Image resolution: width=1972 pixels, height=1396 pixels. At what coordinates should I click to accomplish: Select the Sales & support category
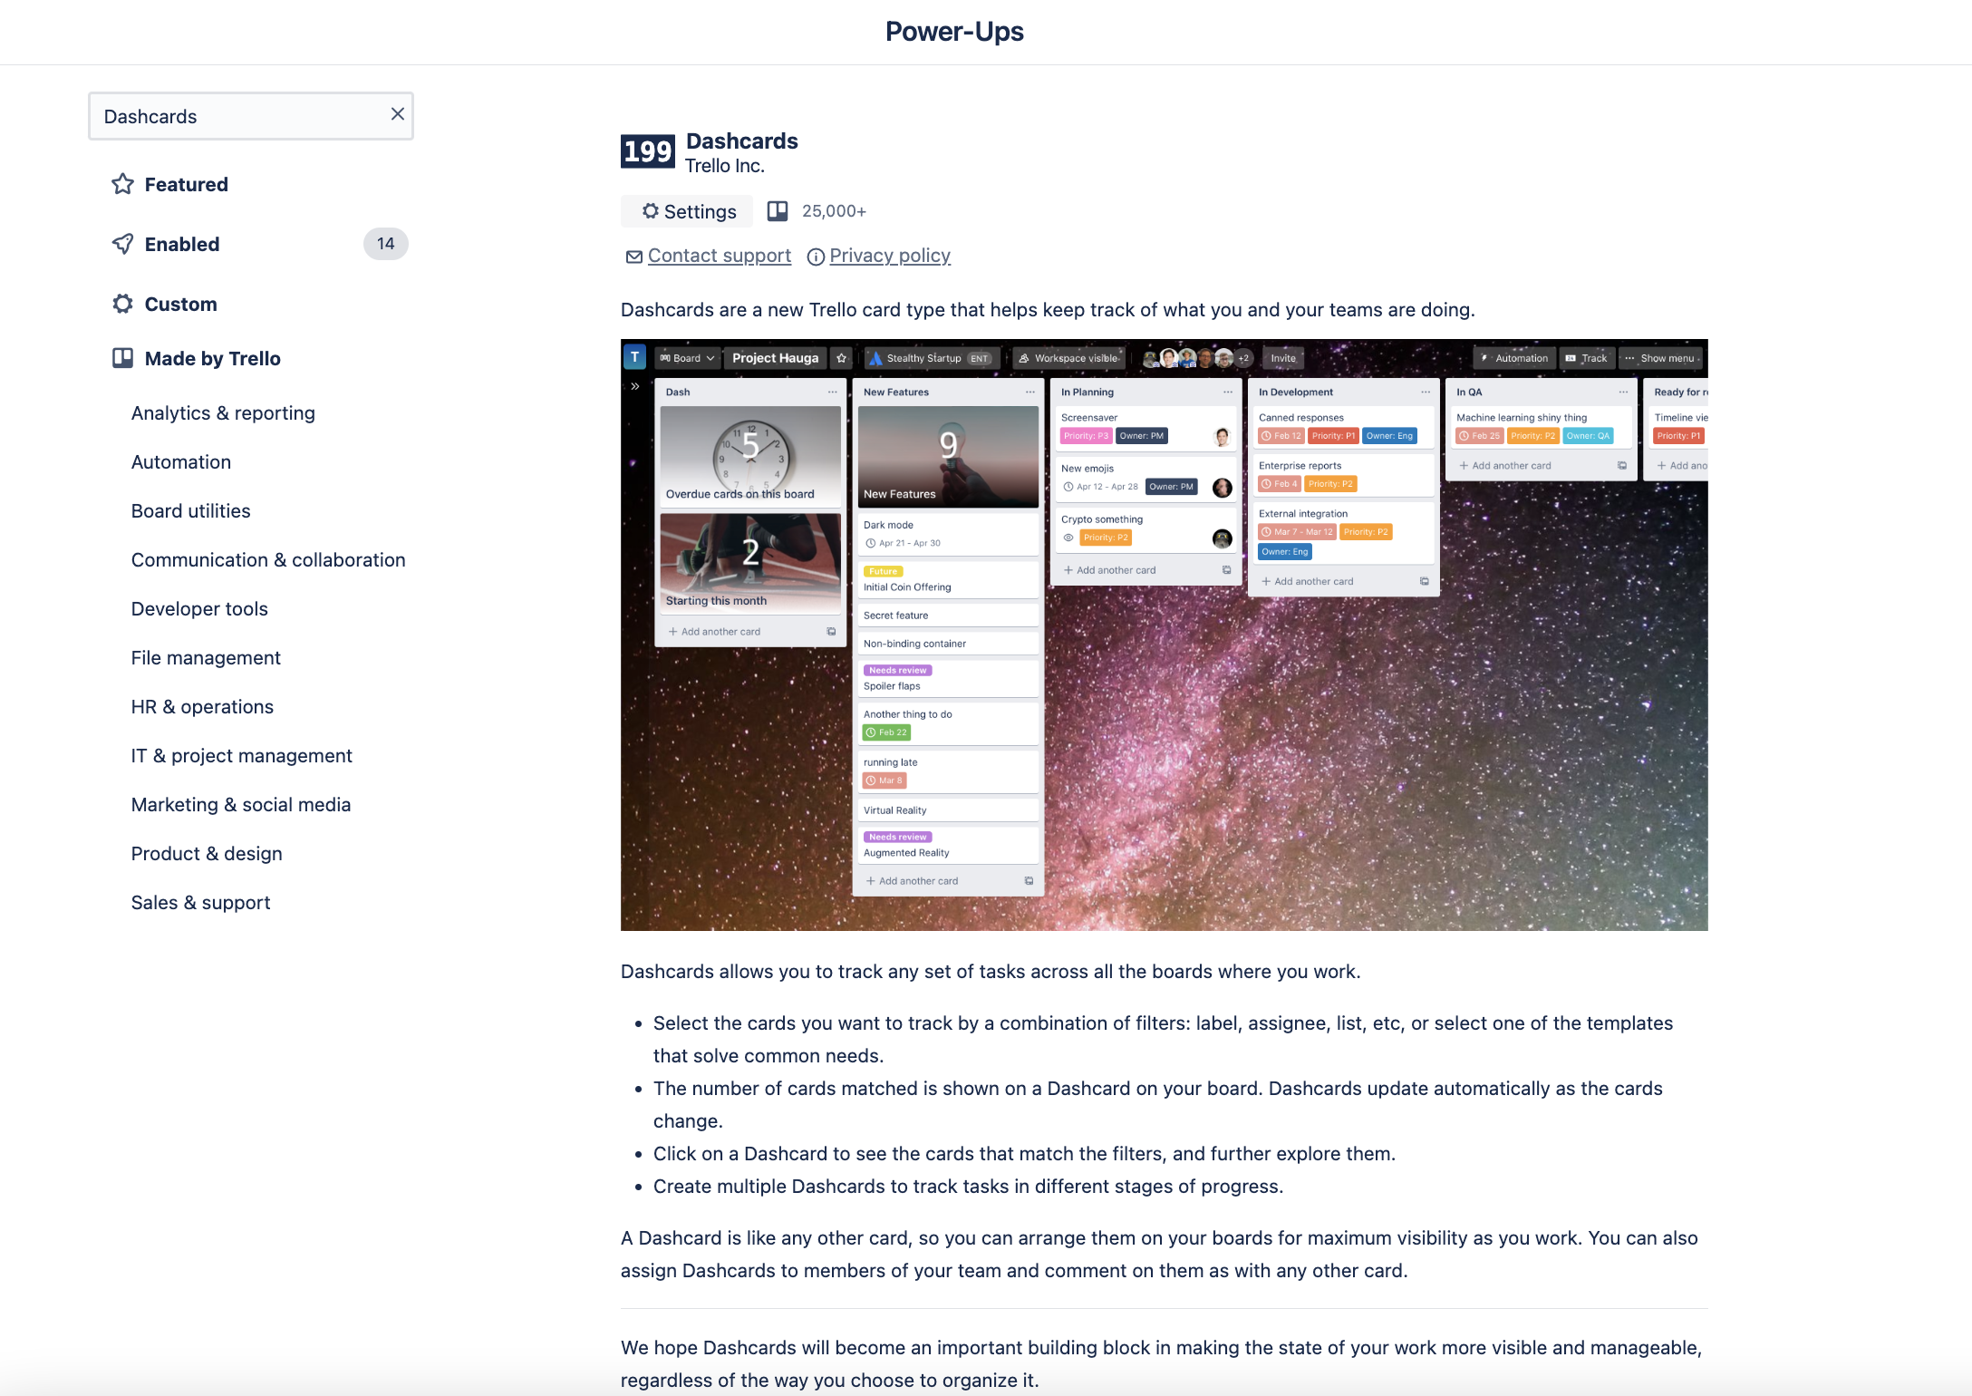point(200,903)
